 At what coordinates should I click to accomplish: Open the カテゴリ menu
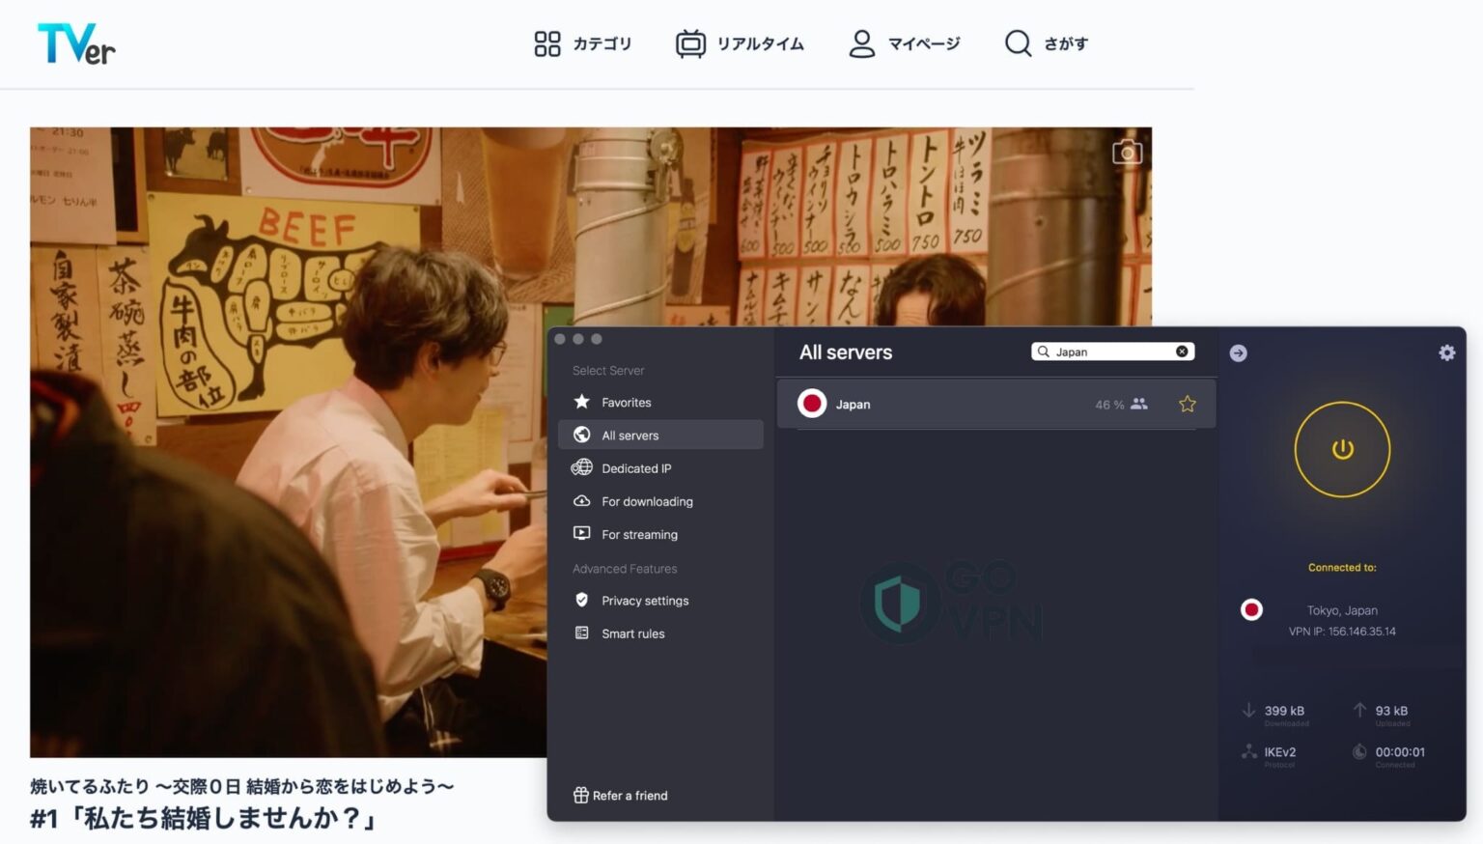click(x=582, y=42)
